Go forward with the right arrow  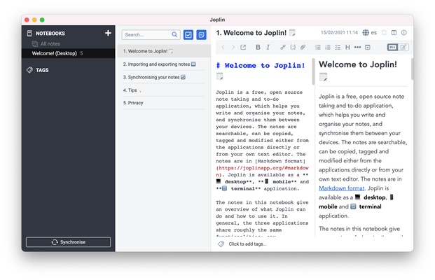point(233,48)
